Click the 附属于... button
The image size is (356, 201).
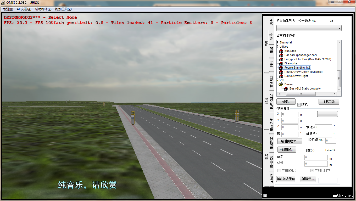(x=308, y=179)
